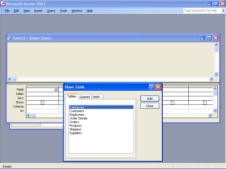
Task: Open the Edit menu
Action: [x=16, y=11]
